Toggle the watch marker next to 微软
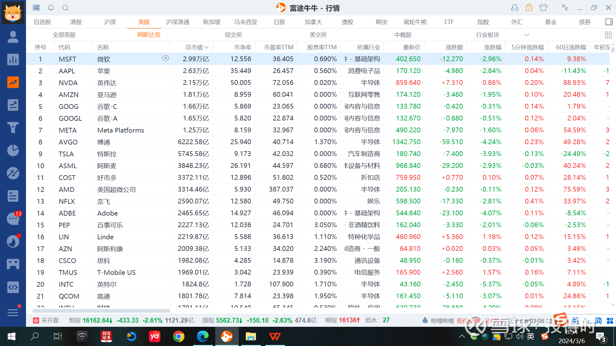The height and width of the screenshot is (346, 616). tap(166, 58)
